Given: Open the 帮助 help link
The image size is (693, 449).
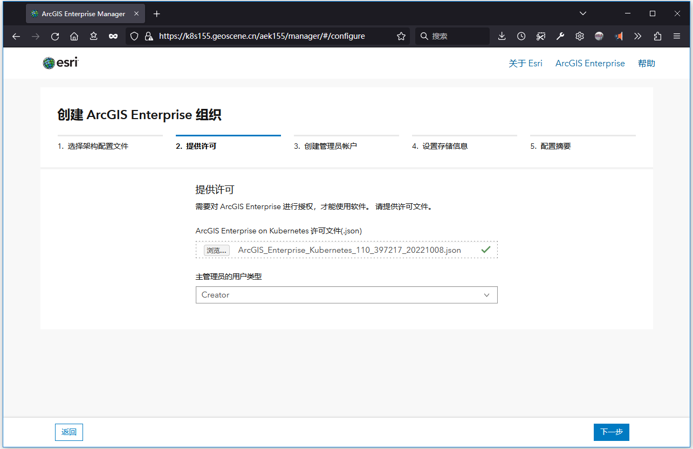Looking at the screenshot, I should pyautogui.click(x=647, y=63).
